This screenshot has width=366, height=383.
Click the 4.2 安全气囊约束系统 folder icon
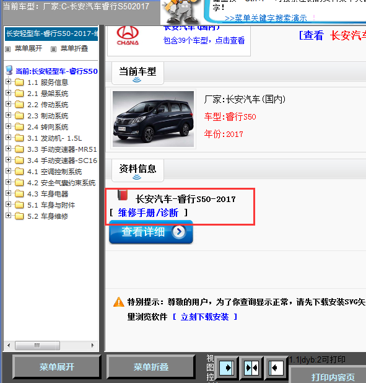coord(19,183)
